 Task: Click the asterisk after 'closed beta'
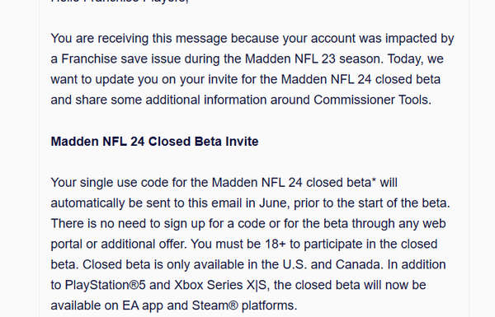point(374,180)
